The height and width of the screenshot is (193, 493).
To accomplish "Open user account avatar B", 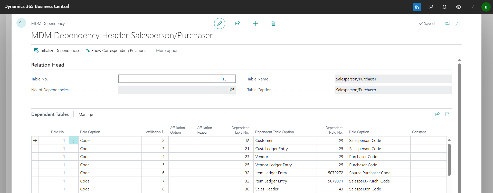I will point(486,7).
